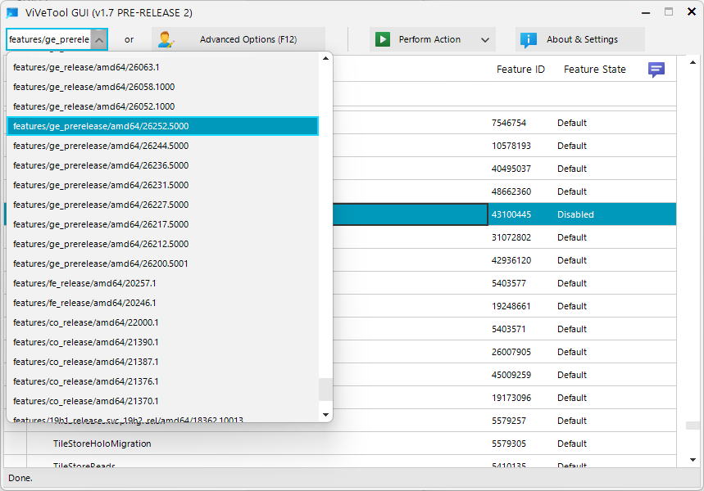Choose highlighted ge_prerelease/amd64/26252.5000 entry
Screen dimensions: 704x491
click(162, 126)
